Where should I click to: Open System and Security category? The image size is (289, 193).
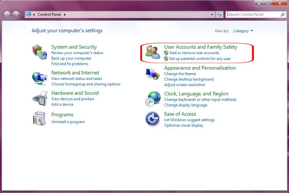74,47
